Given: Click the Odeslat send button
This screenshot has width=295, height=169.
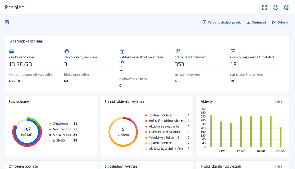Looking at the screenshot, I should tap(281, 22).
